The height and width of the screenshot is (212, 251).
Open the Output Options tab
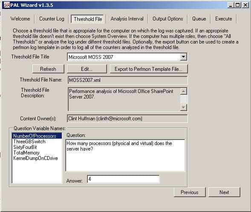(168, 19)
